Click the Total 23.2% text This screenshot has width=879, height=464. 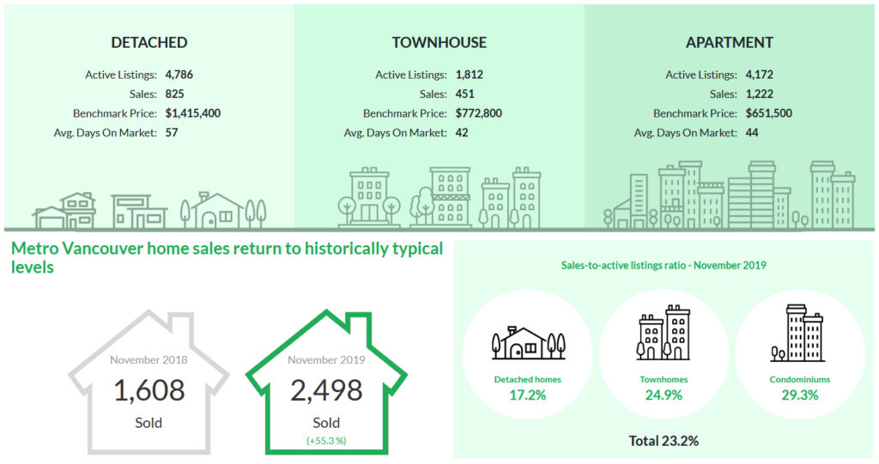pyautogui.click(x=664, y=441)
